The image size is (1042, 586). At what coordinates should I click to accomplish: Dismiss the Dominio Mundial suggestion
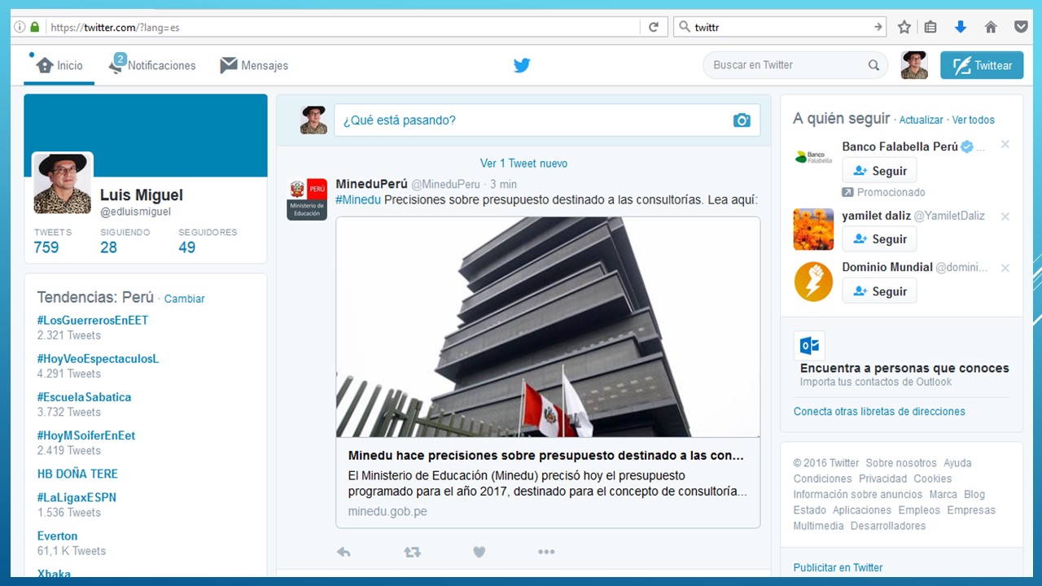(1005, 268)
